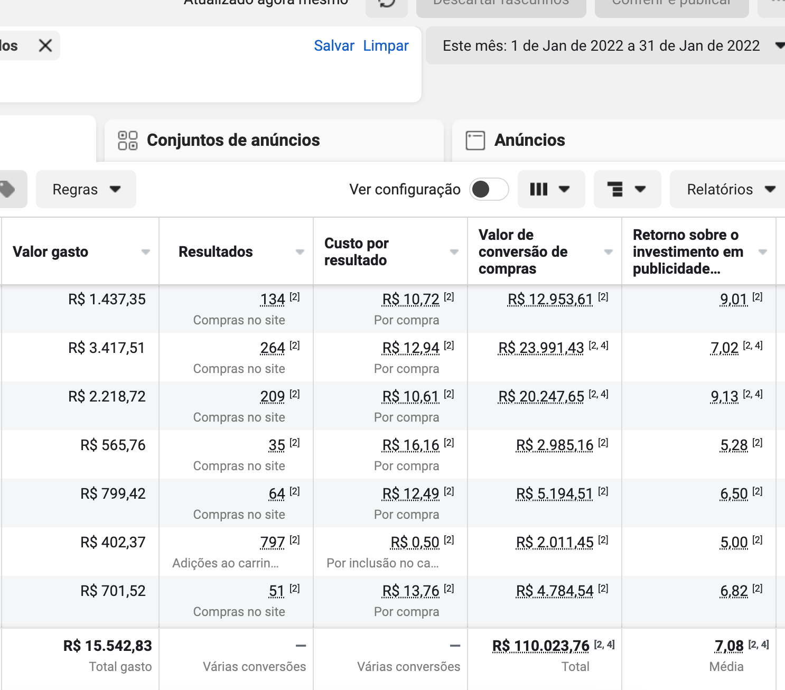Click the Limpar link
The image size is (785, 690).
pyautogui.click(x=386, y=46)
